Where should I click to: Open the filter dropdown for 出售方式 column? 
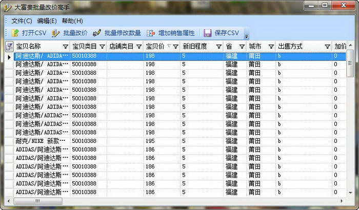point(327,47)
